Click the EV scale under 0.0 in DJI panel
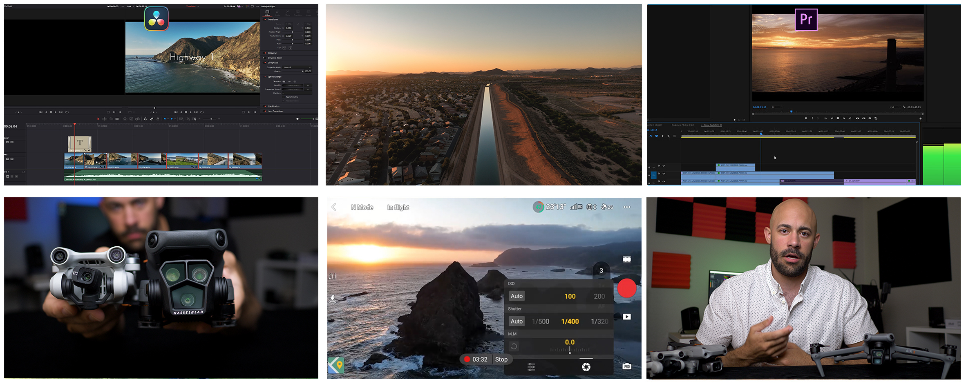 click(x=570, y=350)
